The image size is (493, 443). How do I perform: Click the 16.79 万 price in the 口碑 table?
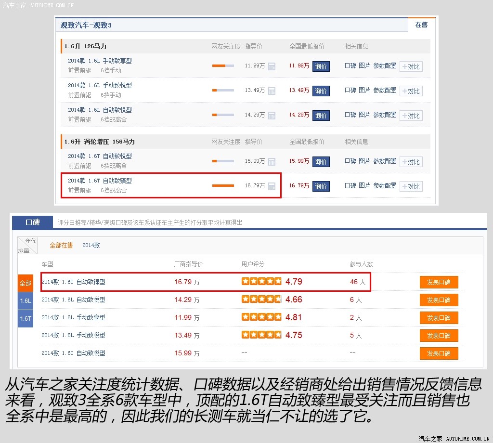(187, 282)
